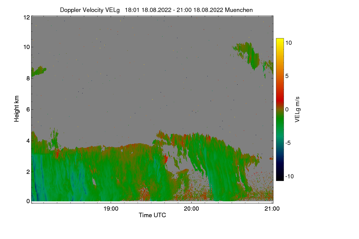Image resolution: width=359 pixels, height=239 pixels.
Task: Click the height label '6' on y-axis
Action: 28,109
